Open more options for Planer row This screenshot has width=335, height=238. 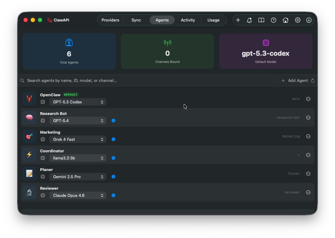(x=308, y=174)
